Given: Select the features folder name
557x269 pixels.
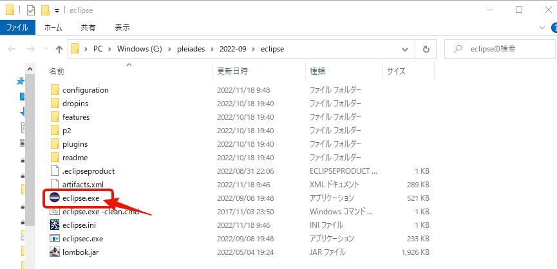Looking at the screenshot, I should click(76, 116).
